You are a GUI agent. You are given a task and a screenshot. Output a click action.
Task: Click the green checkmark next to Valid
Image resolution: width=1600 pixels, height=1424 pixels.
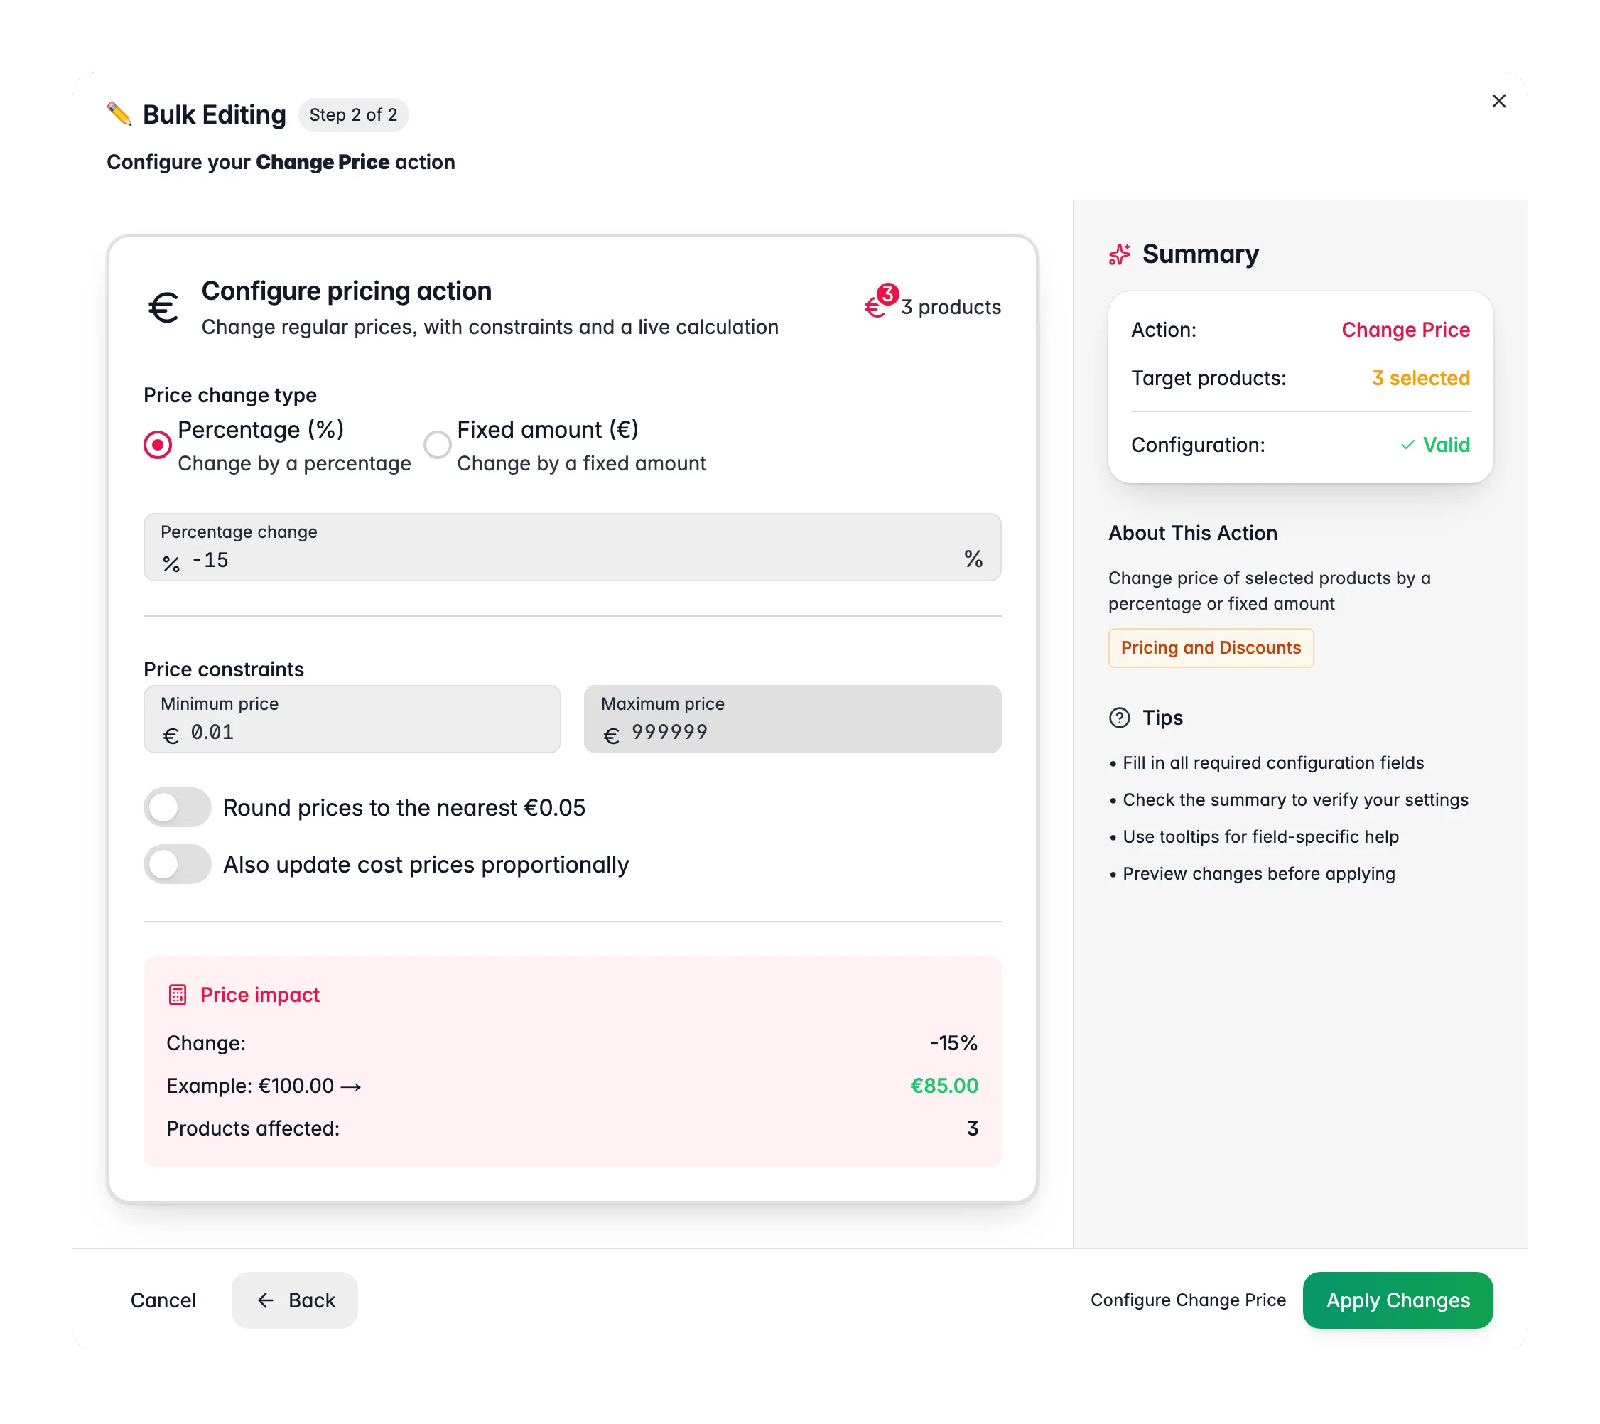pos(1407,445)
